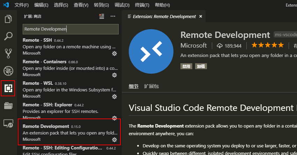Open the 选择(S) menu
This screenshot has height=155, width=297.
61,5
